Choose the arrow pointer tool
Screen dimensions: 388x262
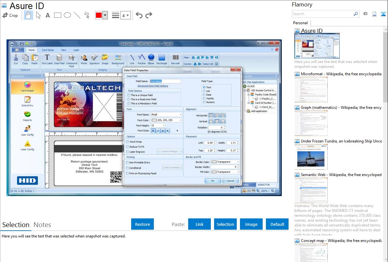[38, 15]
